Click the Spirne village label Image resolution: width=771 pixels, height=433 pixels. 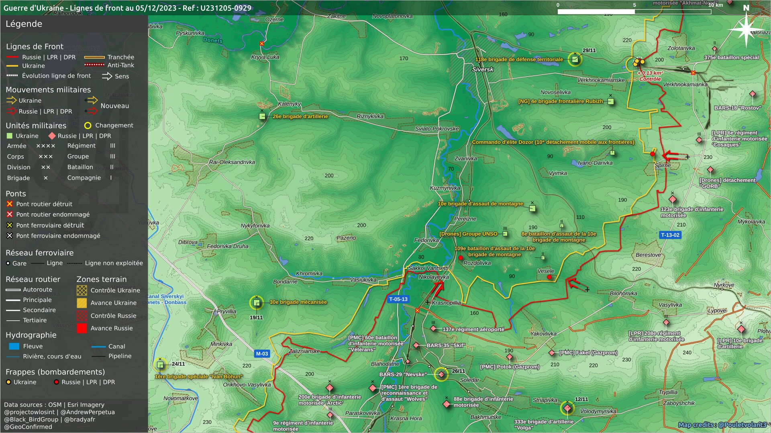click(x=663, y=165)
